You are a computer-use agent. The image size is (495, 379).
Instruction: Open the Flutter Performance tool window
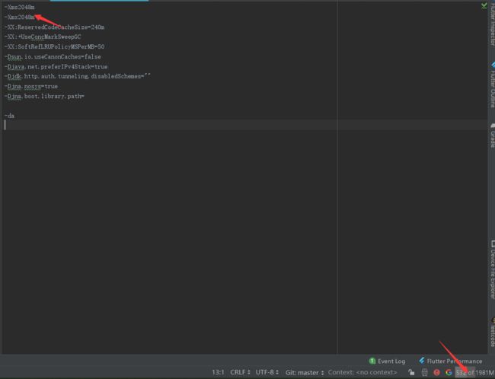coord(451,361)
